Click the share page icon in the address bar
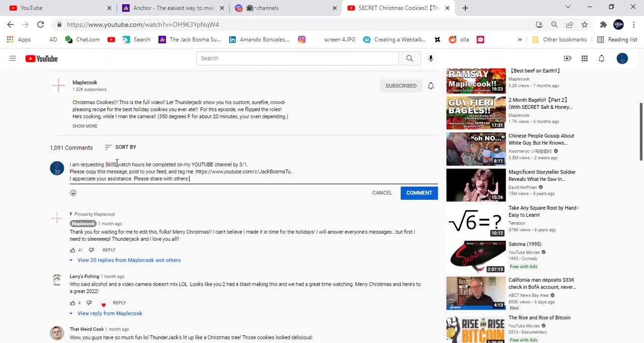 [x=570, y=24]
